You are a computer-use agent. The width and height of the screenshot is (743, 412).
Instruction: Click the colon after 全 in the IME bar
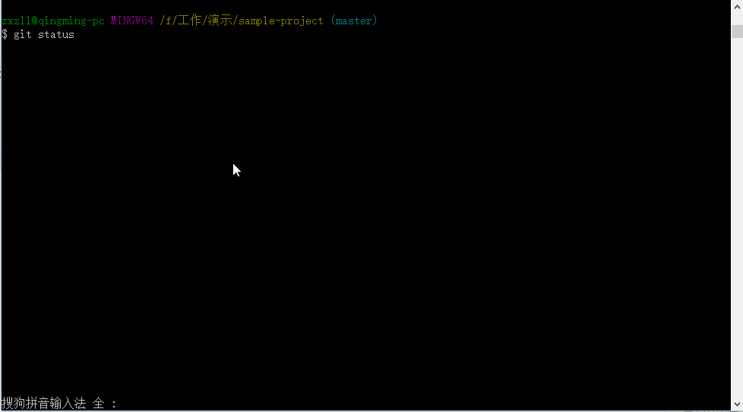click(114, 404)
